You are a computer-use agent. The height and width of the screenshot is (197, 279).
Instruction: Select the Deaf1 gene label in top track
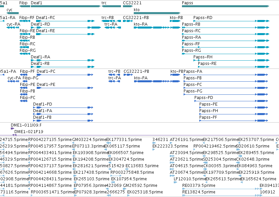36,3
